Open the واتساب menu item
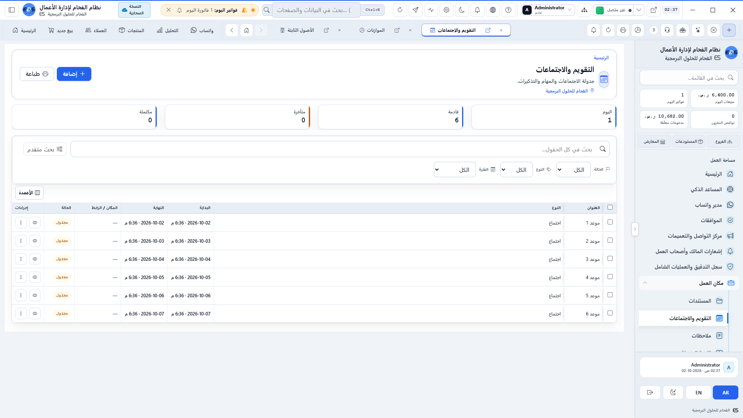Screen dimensions: 743x418 pos(202,30)
